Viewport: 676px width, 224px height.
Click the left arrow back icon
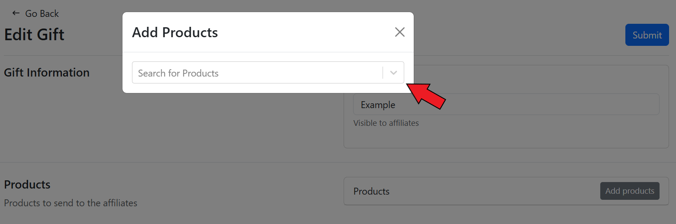click(x=16, y=13)
